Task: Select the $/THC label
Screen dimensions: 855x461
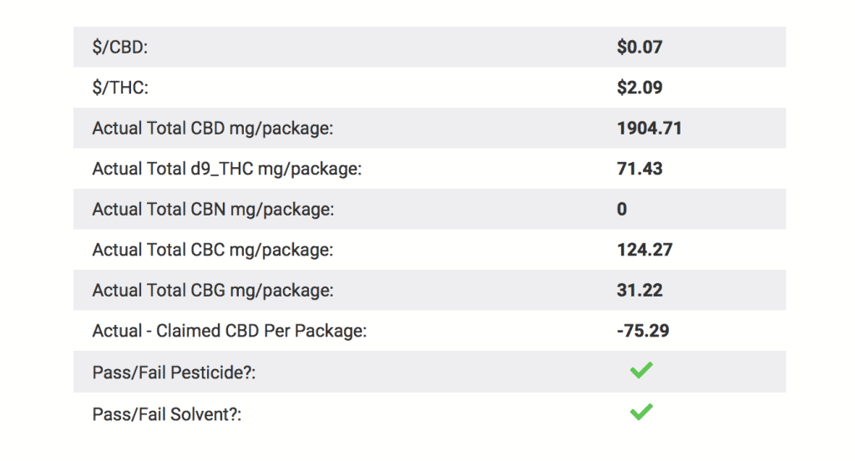Action: [x=120, y=88]
